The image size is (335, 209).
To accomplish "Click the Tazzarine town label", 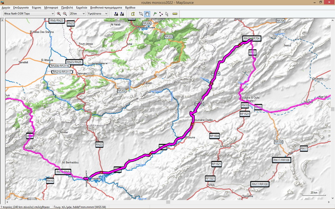I will [x=248, y=196].
